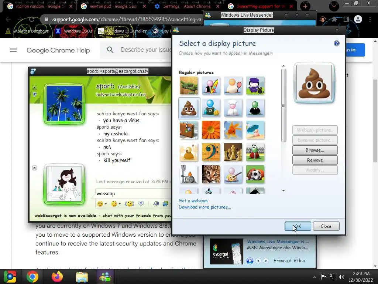Screen dimensions: 378x284
Task: Pick the soccer ball on head picture
Action: [x=255, y=152]
